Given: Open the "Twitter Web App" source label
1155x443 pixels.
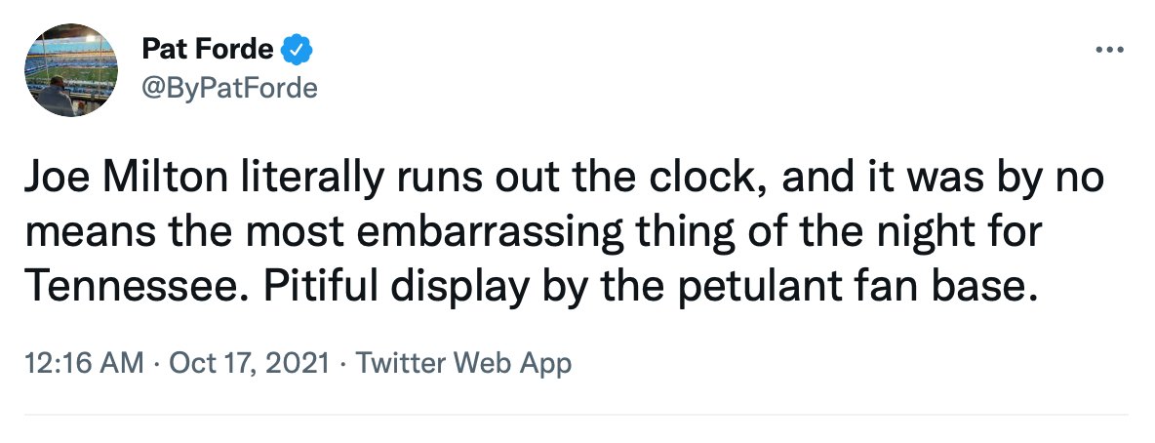Looking at the screenshot, I should tap(463, 364).
